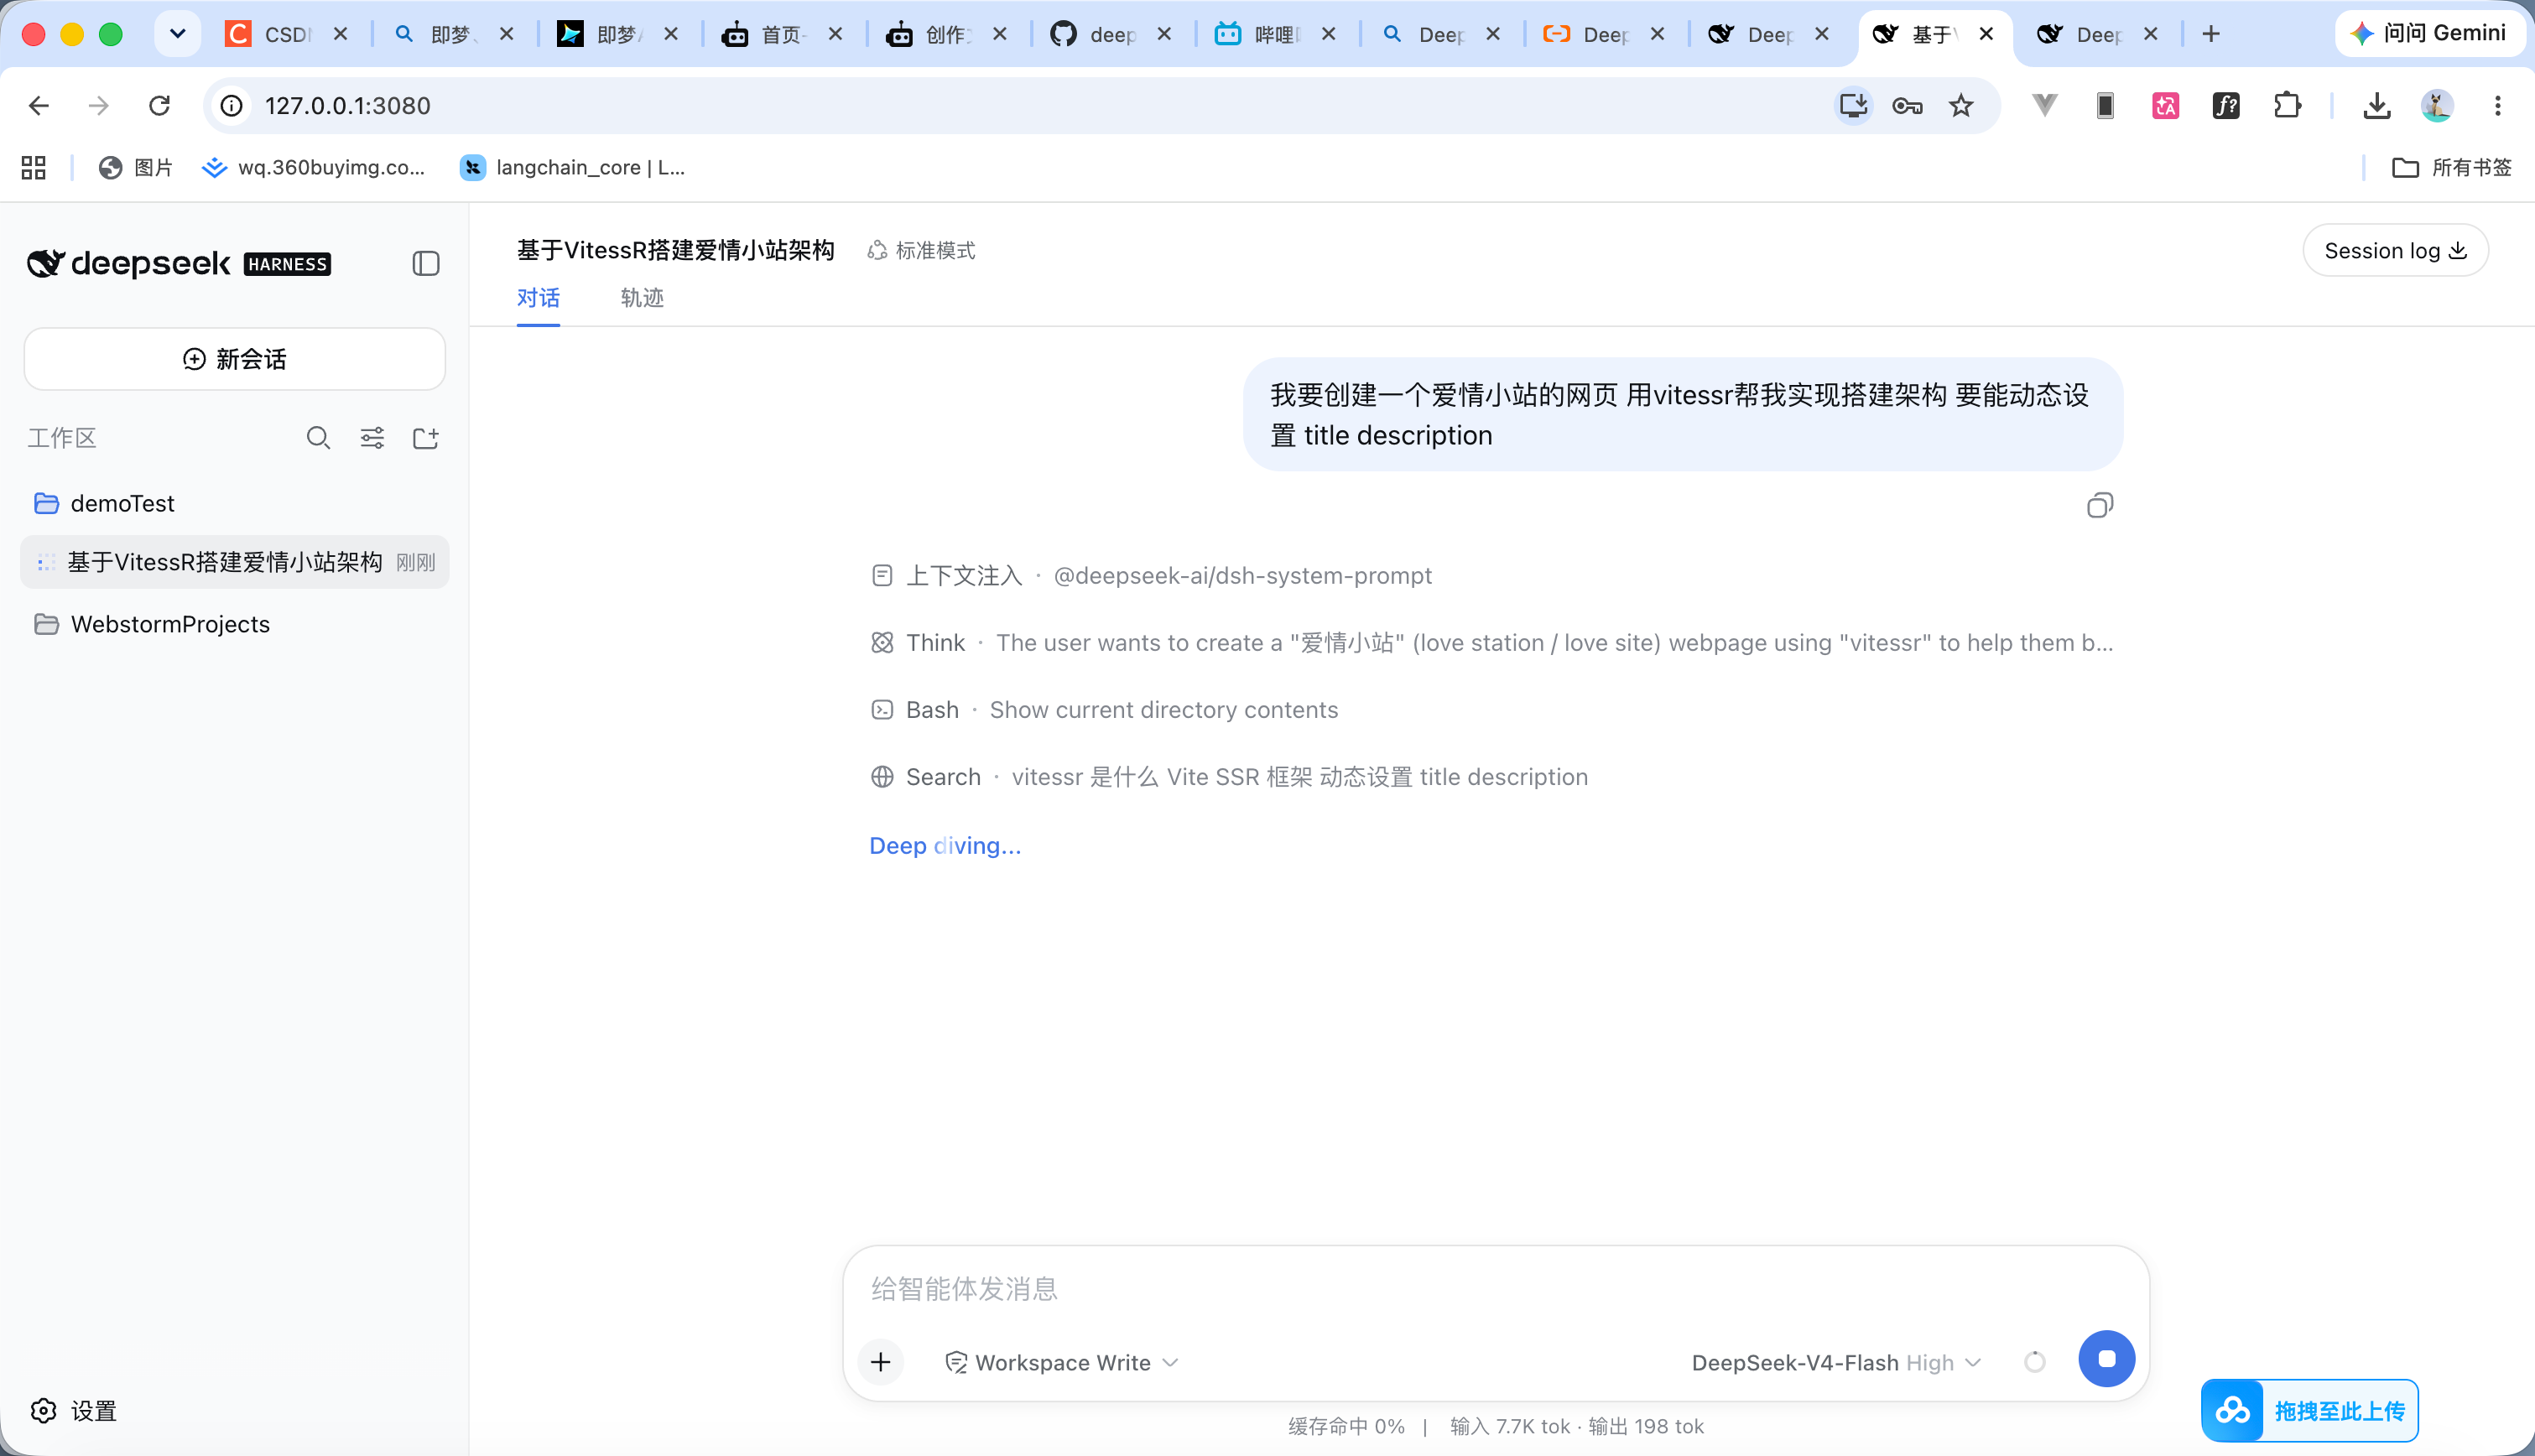Open the 图片 bookmark

[136, 167]
